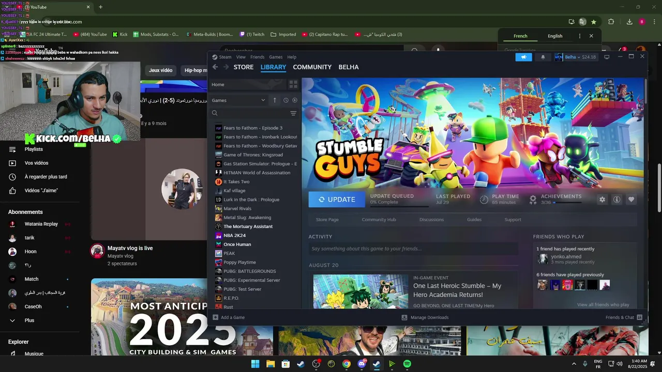Open the Stumble Guys game info icon
The width and height of the screenshot is (662, 372).
pyautogui.click(x=616, y=199)
